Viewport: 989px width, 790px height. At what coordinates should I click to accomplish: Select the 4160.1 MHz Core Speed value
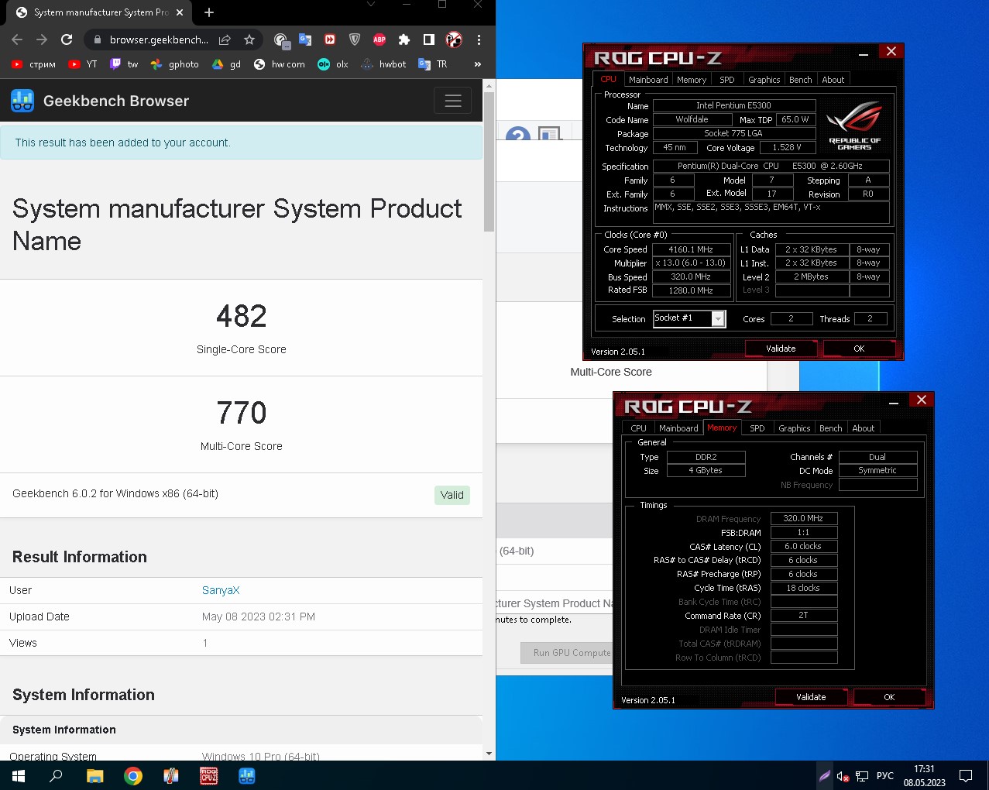[691, 249]
